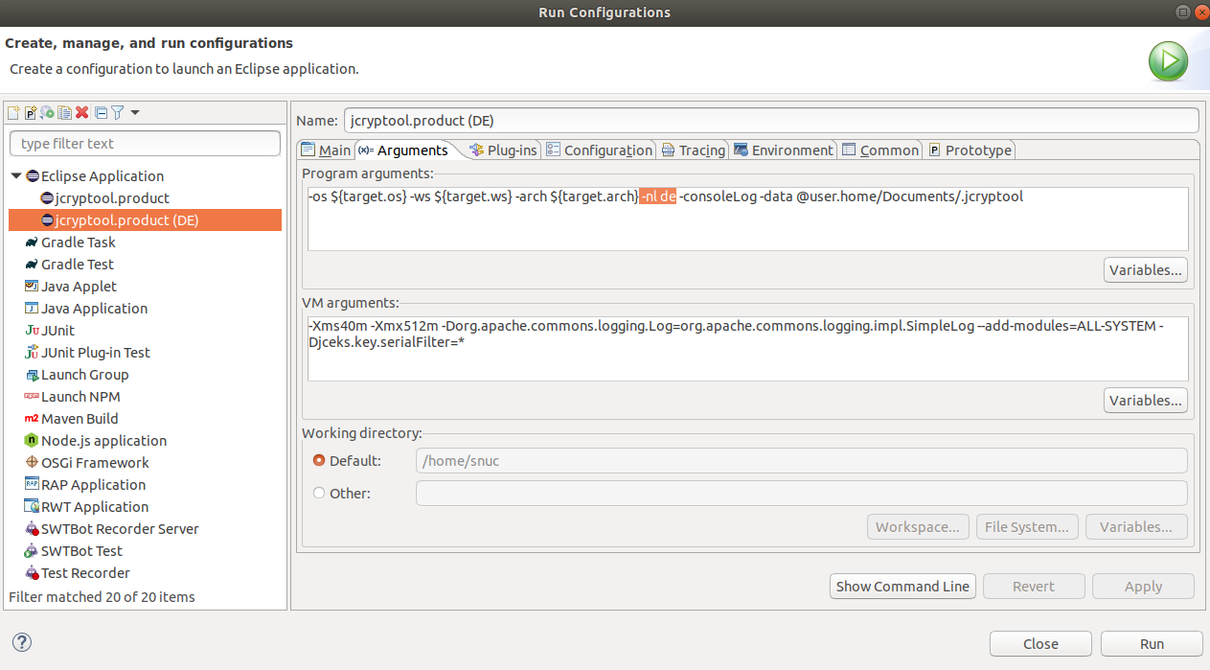Click the SWTBot Recorder Server icon
The height and width of the screenshot is (670, 1210).
(x=32, y=529)
